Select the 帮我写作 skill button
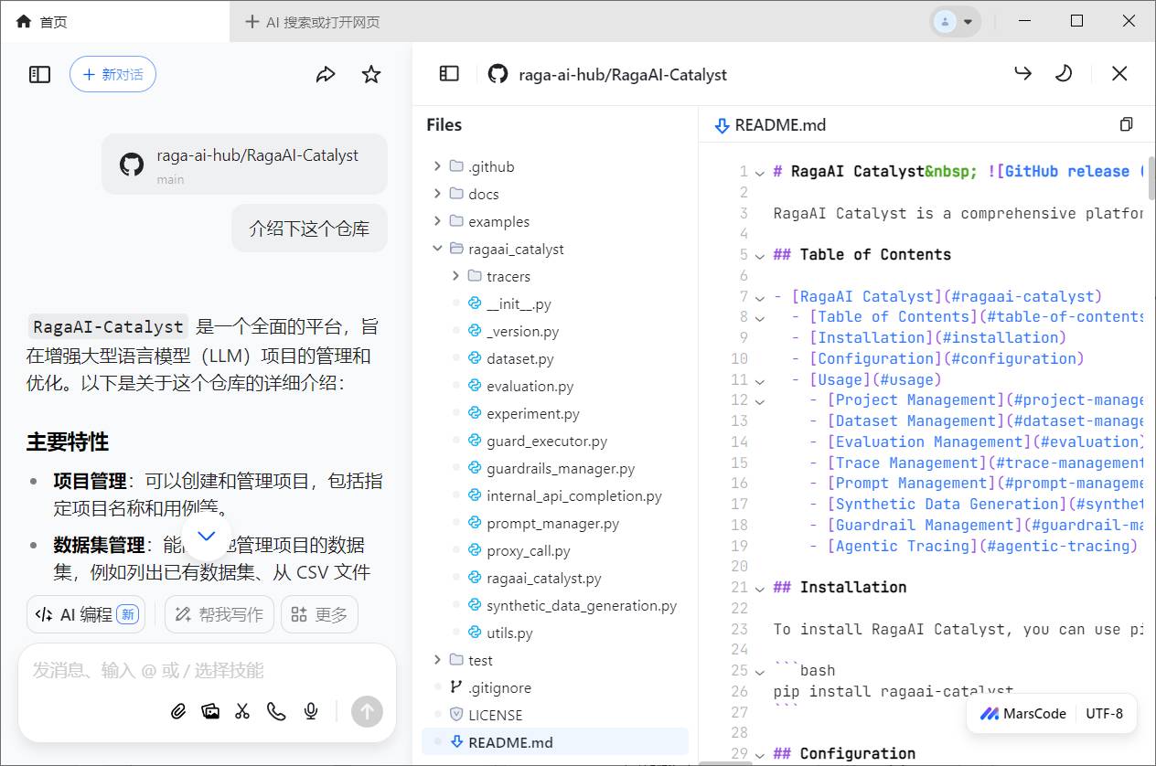This screenshot has width=1156, height=766. pos(219,614)
